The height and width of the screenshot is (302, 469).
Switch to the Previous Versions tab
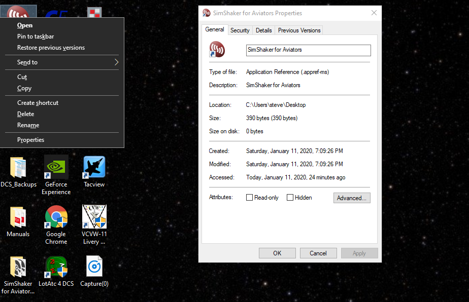(x=299, y=30)
